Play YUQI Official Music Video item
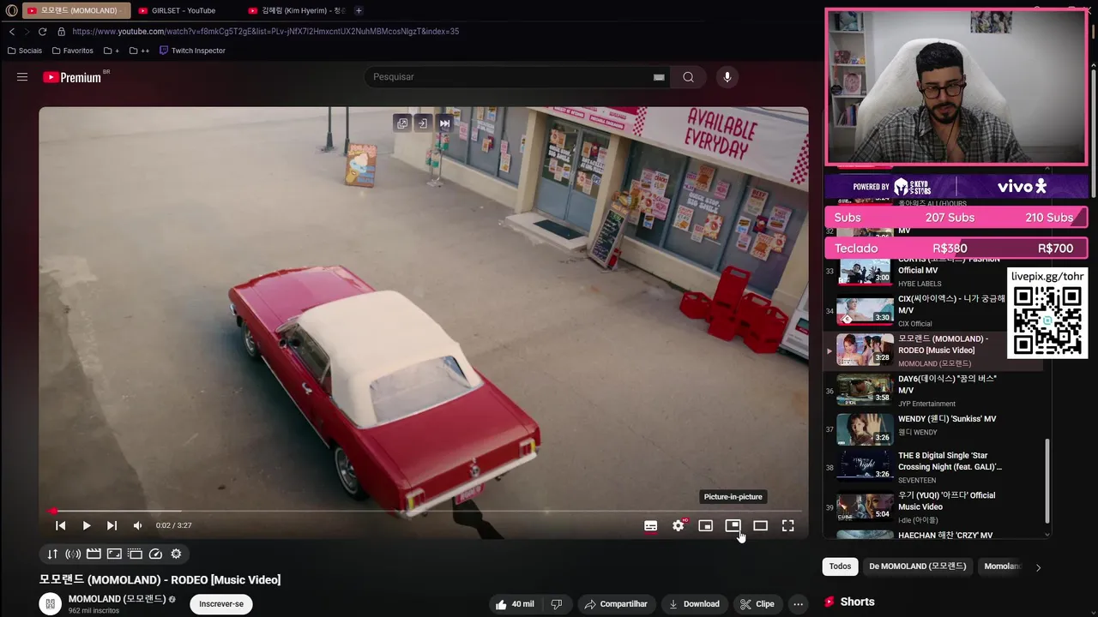The width and height of the screenshot is (1098, 617). (935, 507)
